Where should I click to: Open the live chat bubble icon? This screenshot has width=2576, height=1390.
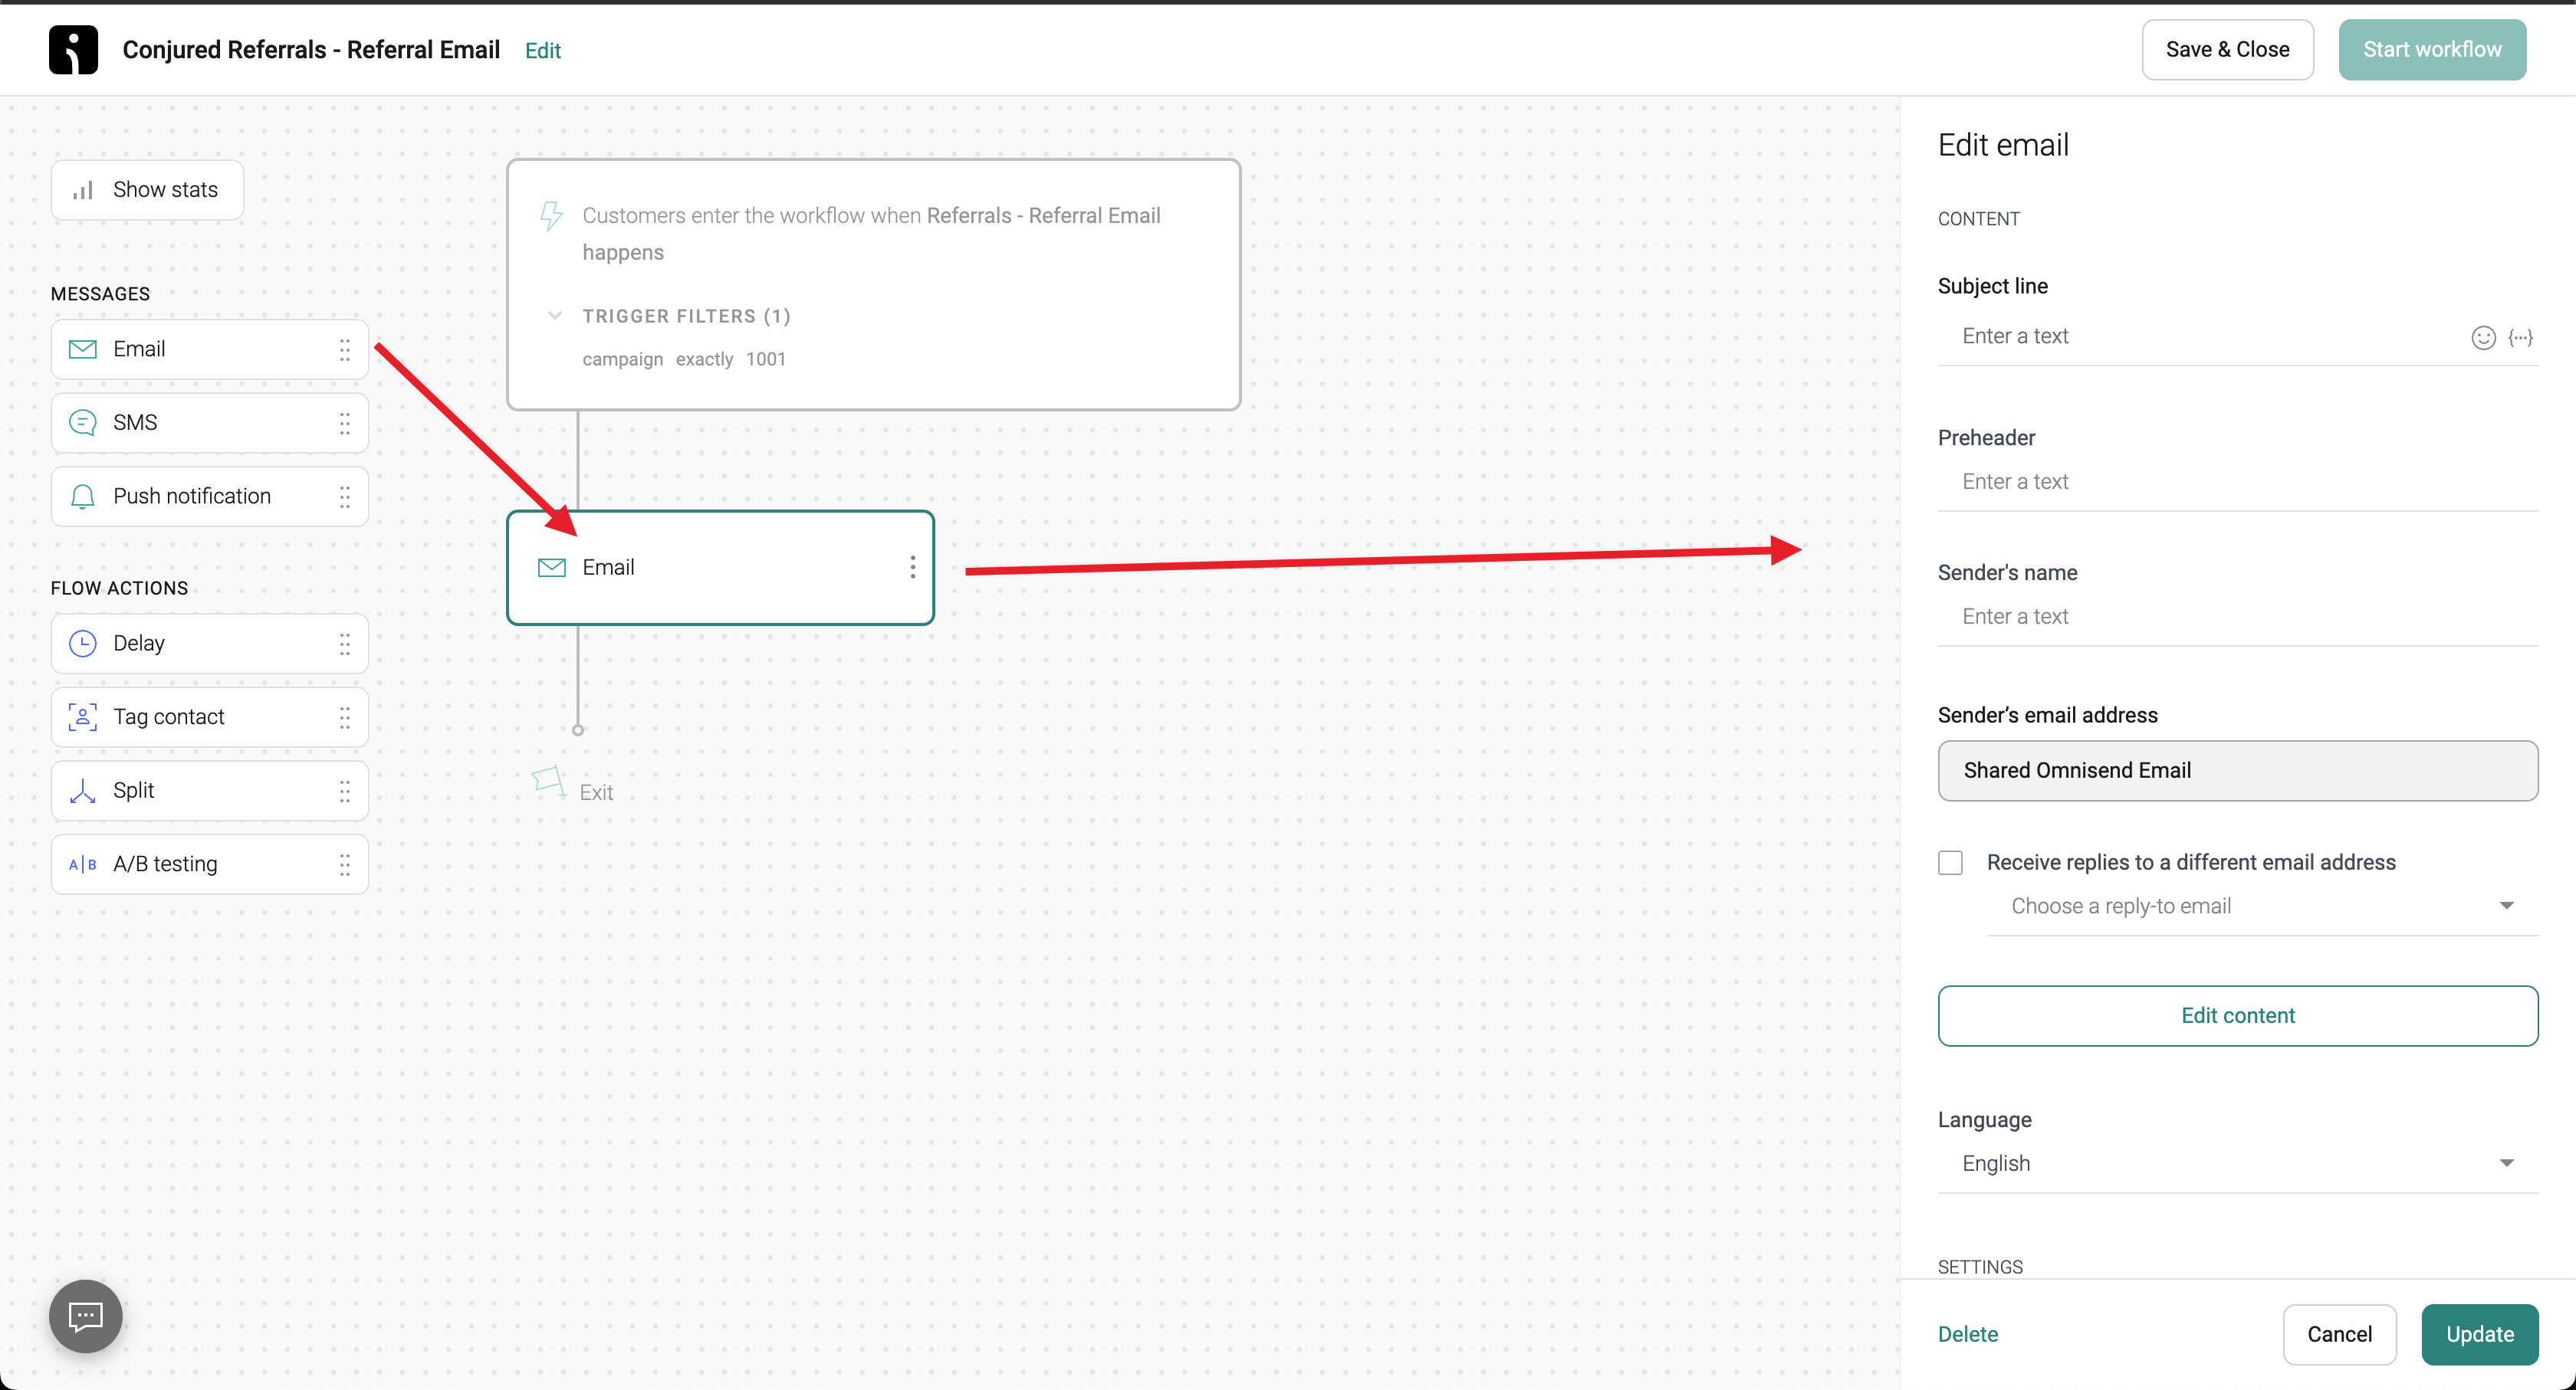(85, 1316)
